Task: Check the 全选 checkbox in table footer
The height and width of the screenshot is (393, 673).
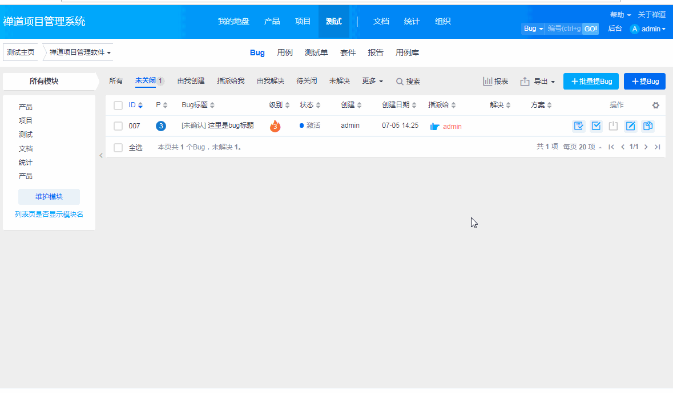Action: 118,148
